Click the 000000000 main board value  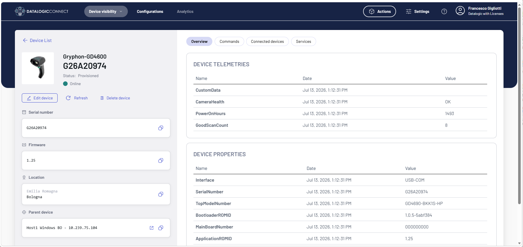coord(417,227)
